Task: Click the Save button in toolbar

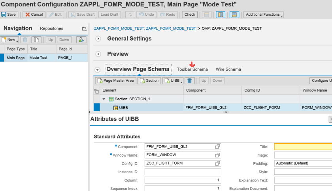Action: [9, 15]
